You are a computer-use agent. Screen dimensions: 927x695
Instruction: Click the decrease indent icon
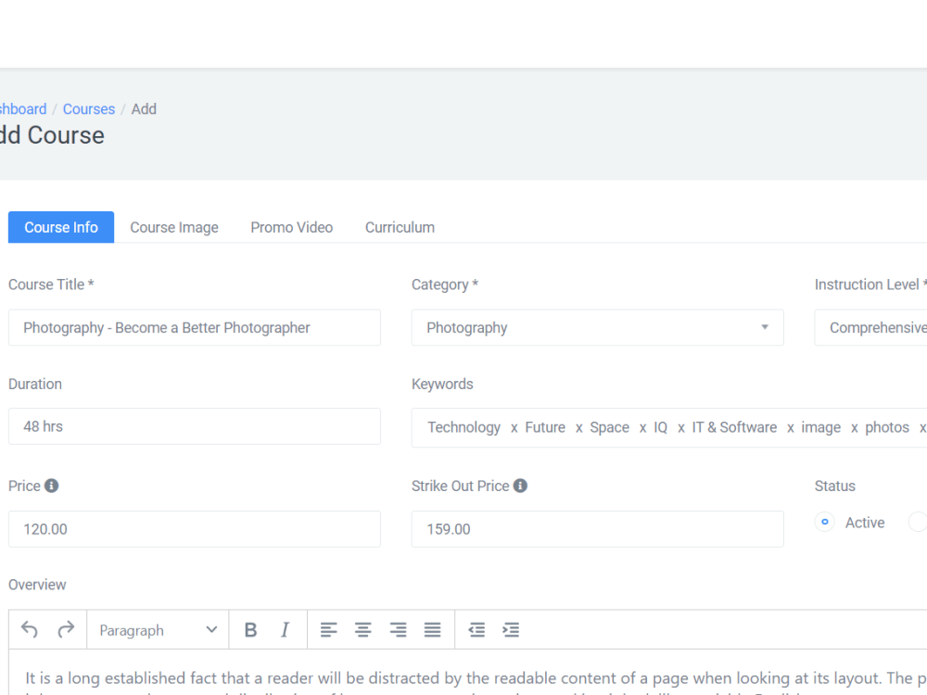point(476,629)
